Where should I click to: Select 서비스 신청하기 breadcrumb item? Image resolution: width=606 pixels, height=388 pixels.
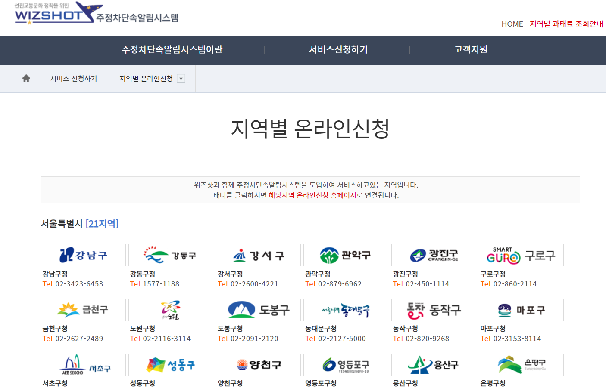(x=74, y=79)
